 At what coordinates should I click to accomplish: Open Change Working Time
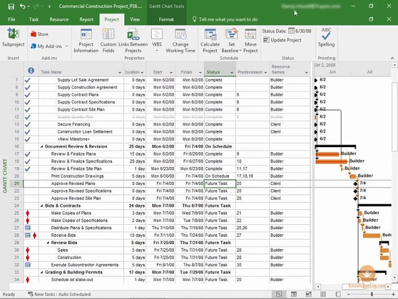point(180,40)
